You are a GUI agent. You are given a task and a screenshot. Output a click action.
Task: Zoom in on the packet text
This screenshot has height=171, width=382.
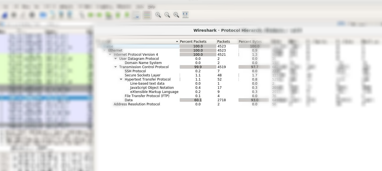click(x=158, y=15)
